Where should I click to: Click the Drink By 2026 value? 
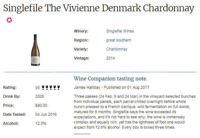click(x=40, y=97)
